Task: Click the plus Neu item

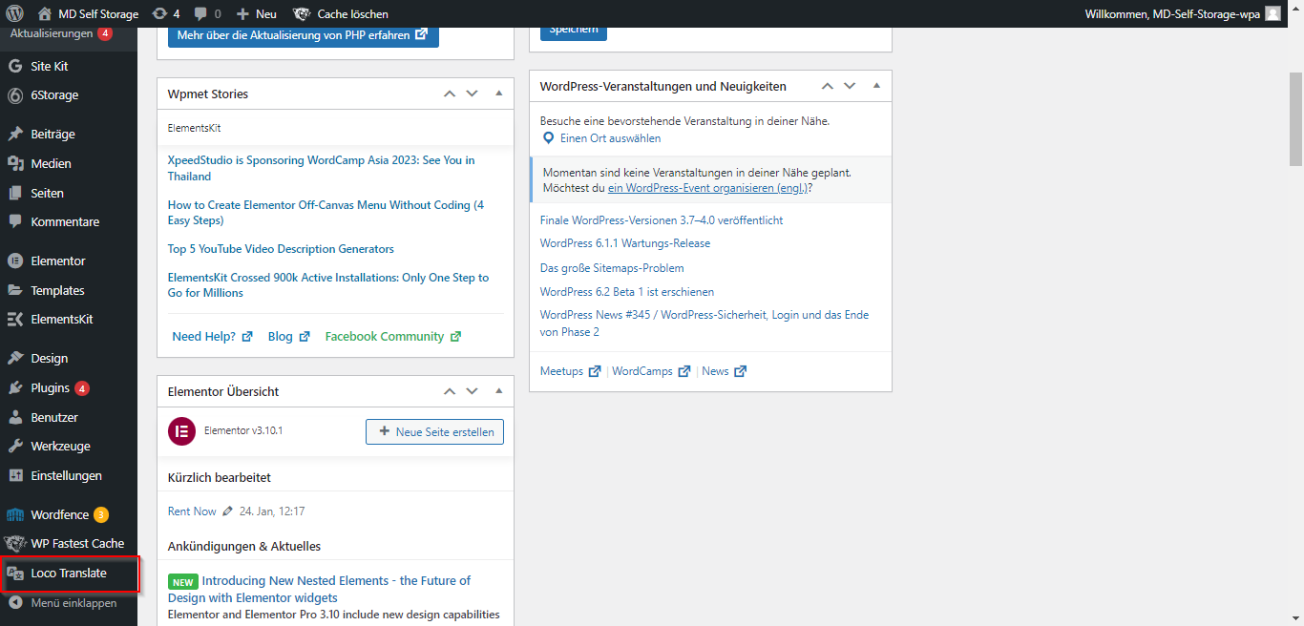Action: click(x=256, y=13)
